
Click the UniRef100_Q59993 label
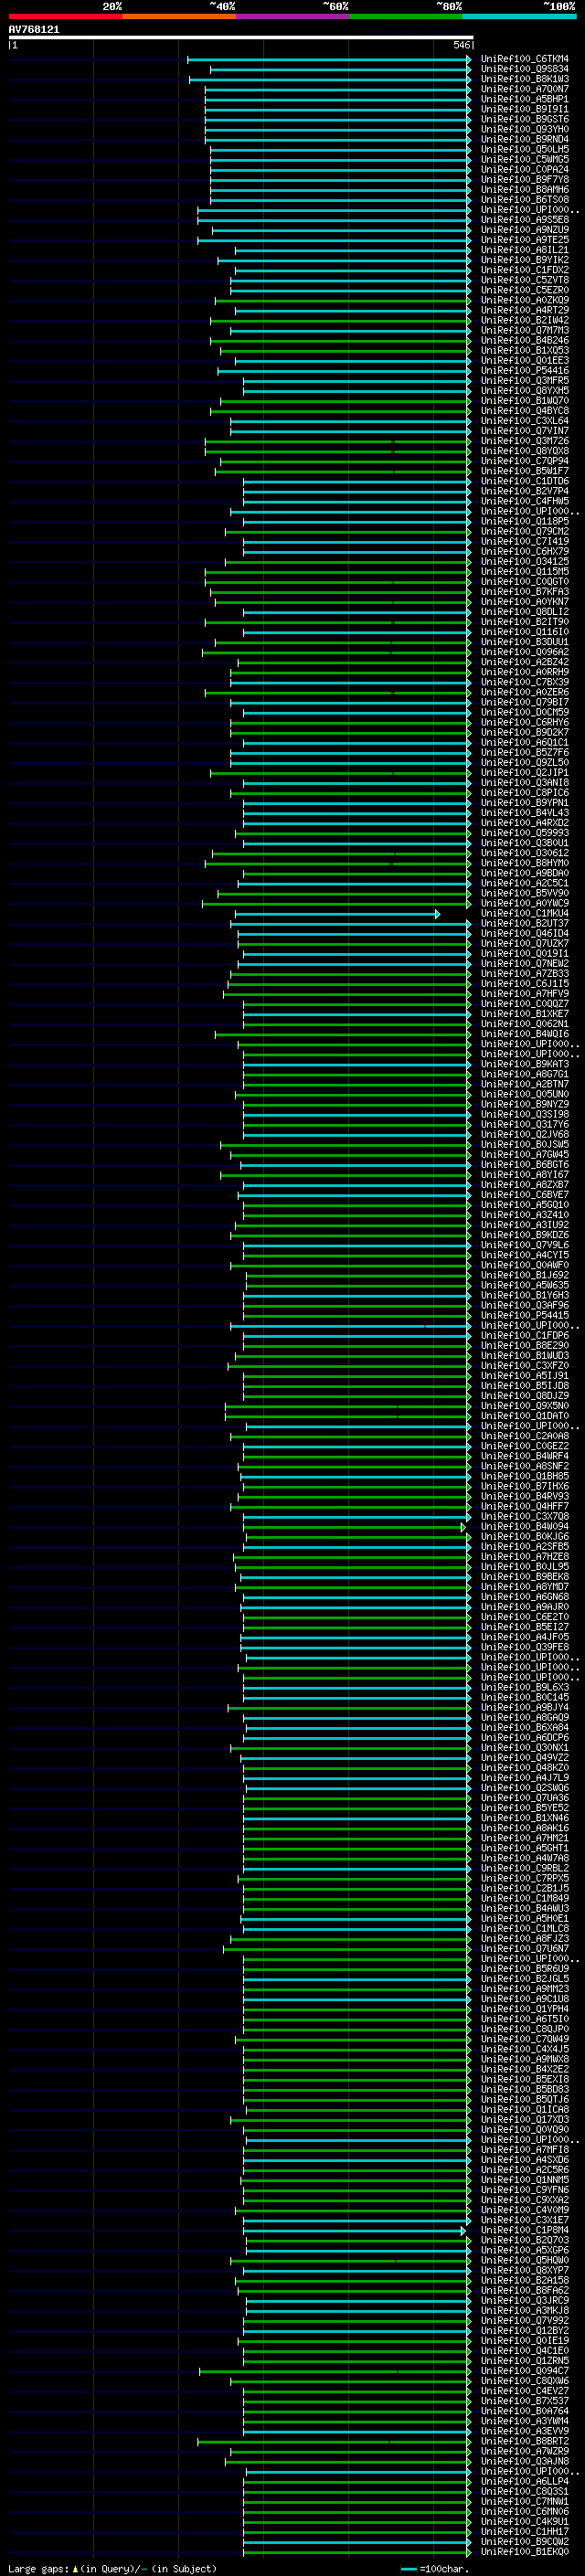(525, 832)
